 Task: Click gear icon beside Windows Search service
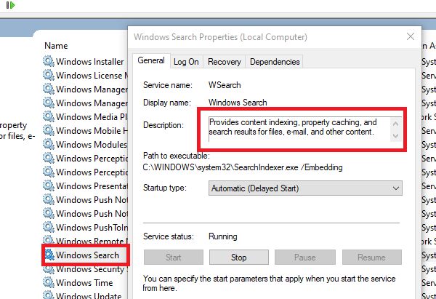[x=49, y=255]
